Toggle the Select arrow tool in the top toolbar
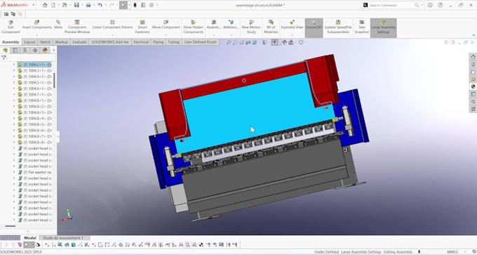The height and width of the screenshot is (255, 477). 123,5
